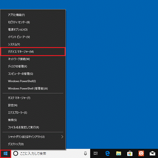
Task: Choose ネットワーク接続(W)
Action: coord(33,59)
